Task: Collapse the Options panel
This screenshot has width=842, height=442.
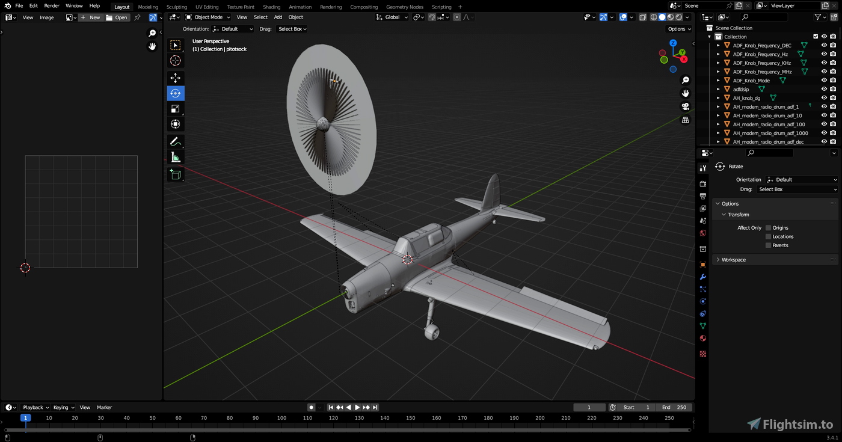Action: click(x=718, y=204)
